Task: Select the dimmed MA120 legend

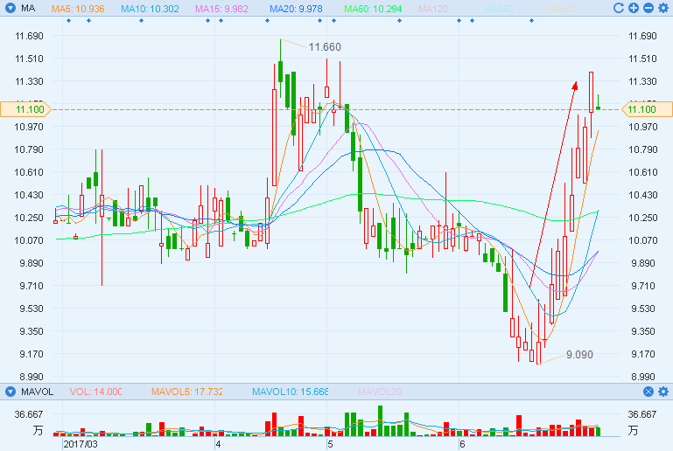Action: click(x=438, y=8)
